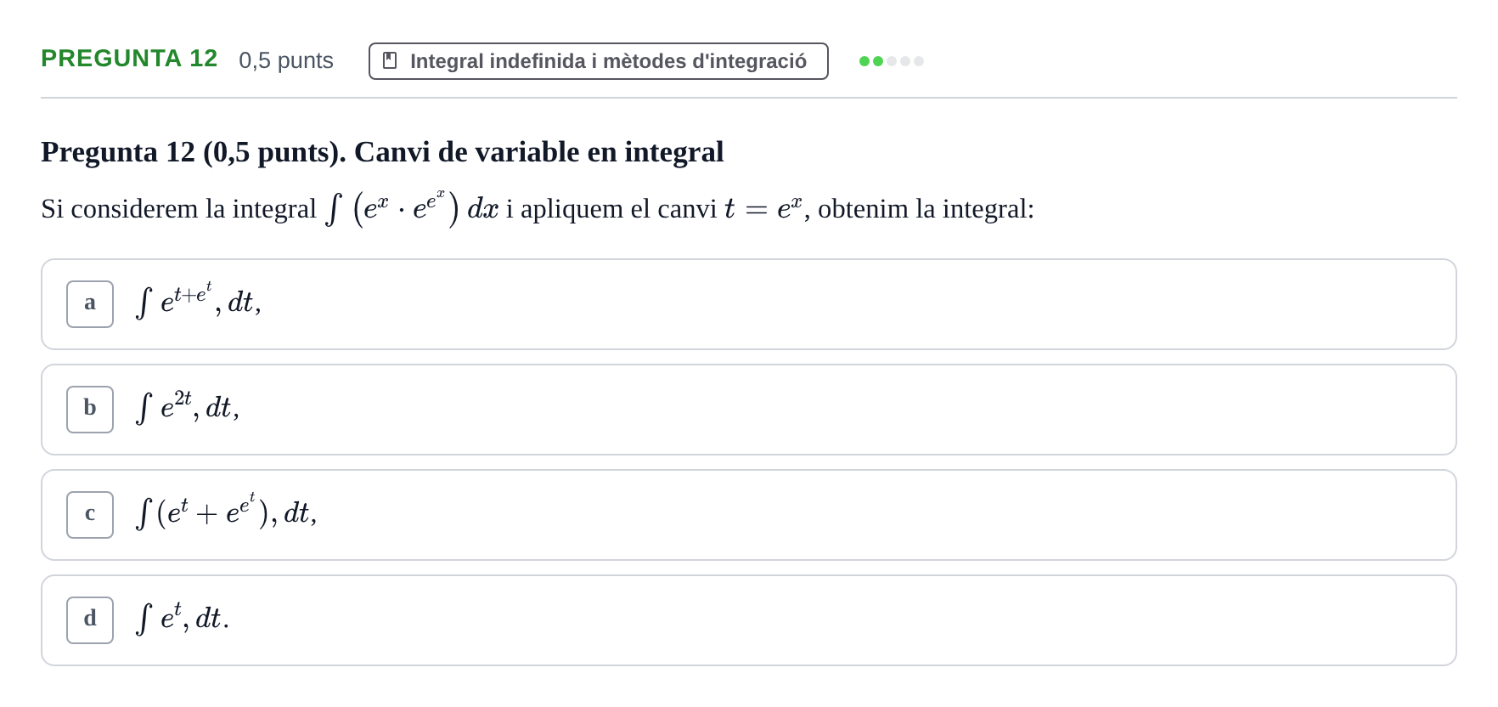
Task: Click the substitution formula t = e^x
Action: [763, 208]
